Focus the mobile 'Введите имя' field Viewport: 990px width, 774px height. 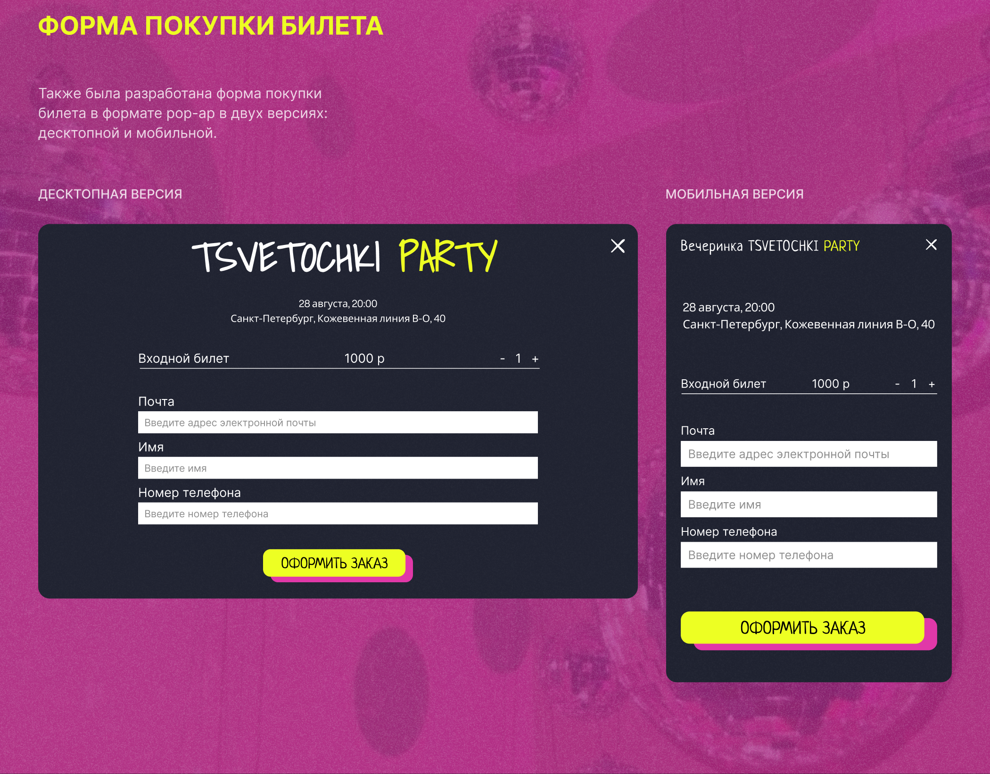pyautogui.click(x=808, y=505)
